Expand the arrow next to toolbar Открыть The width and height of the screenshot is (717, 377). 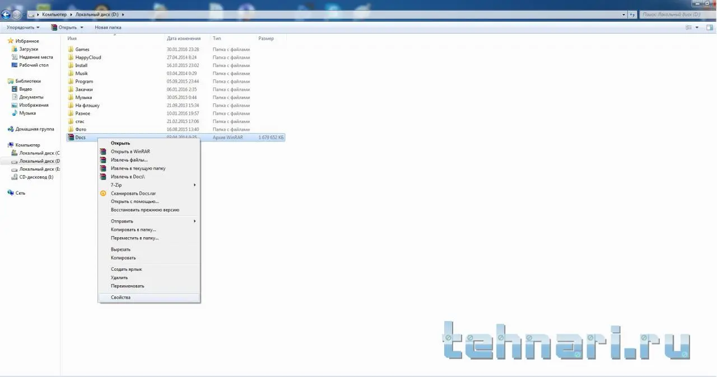pyautogui.click(x=82, y=27)
